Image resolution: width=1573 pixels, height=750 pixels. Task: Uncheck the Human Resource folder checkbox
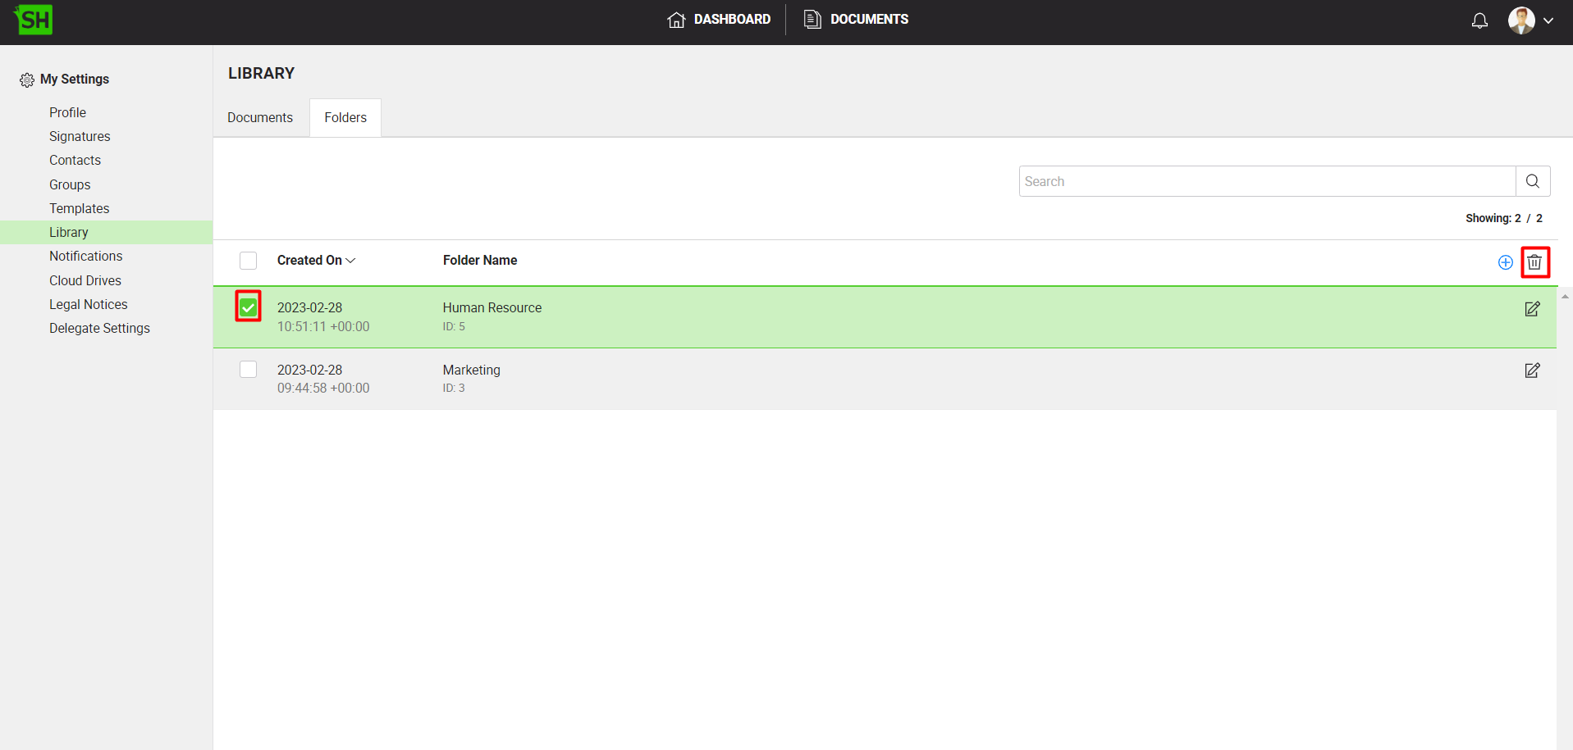pyautogui.click(x=248, y=307)
